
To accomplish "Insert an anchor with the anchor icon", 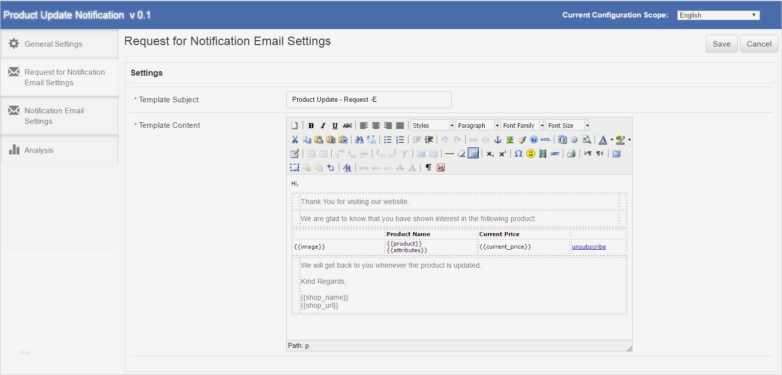I will point(498,140).
